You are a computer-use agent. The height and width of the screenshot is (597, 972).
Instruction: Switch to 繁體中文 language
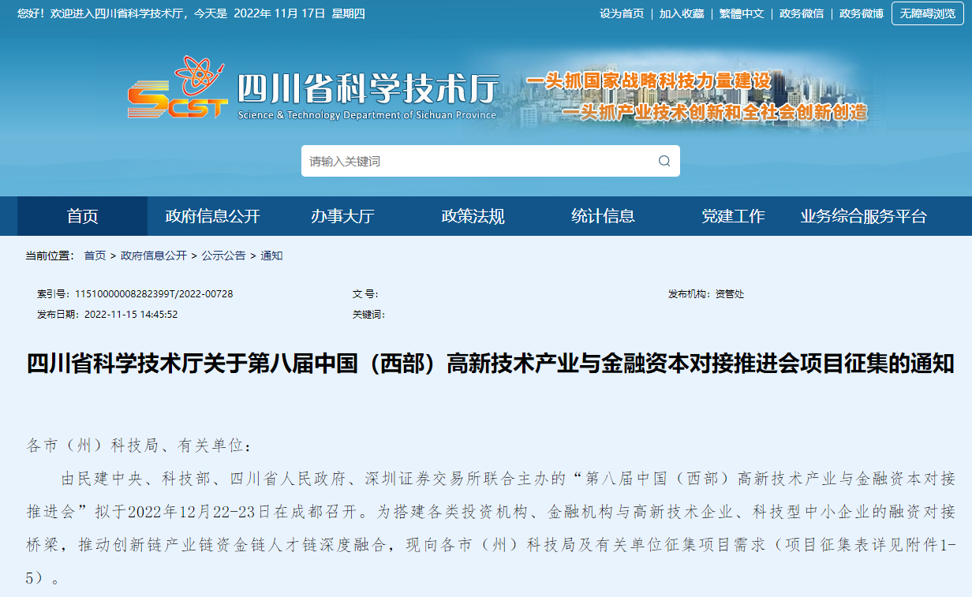tap(742, 13)
